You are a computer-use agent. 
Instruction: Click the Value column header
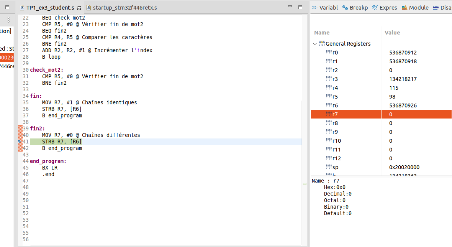(392, 33)
